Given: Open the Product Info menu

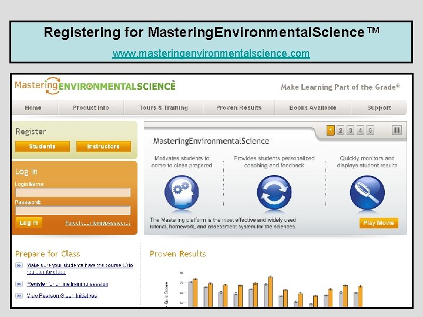Looking at the screenshot, I should (90, 107).
